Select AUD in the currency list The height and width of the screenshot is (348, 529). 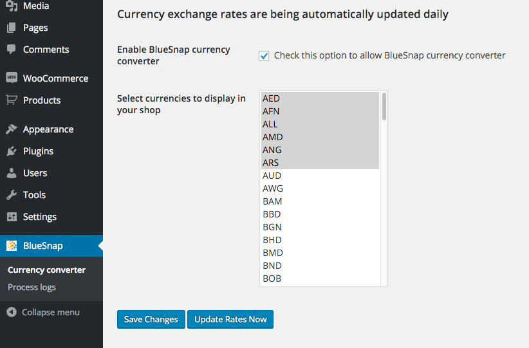[320, 176]
